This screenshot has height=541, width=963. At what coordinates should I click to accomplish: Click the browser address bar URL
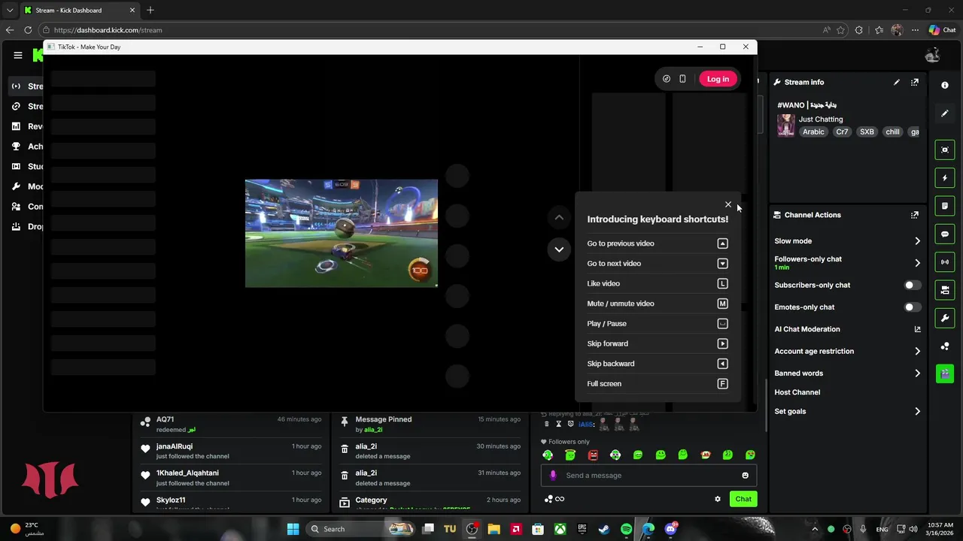click(108, 30)
